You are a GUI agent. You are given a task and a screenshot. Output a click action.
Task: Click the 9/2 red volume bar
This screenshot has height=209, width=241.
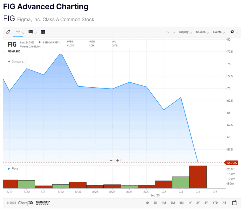164,185
